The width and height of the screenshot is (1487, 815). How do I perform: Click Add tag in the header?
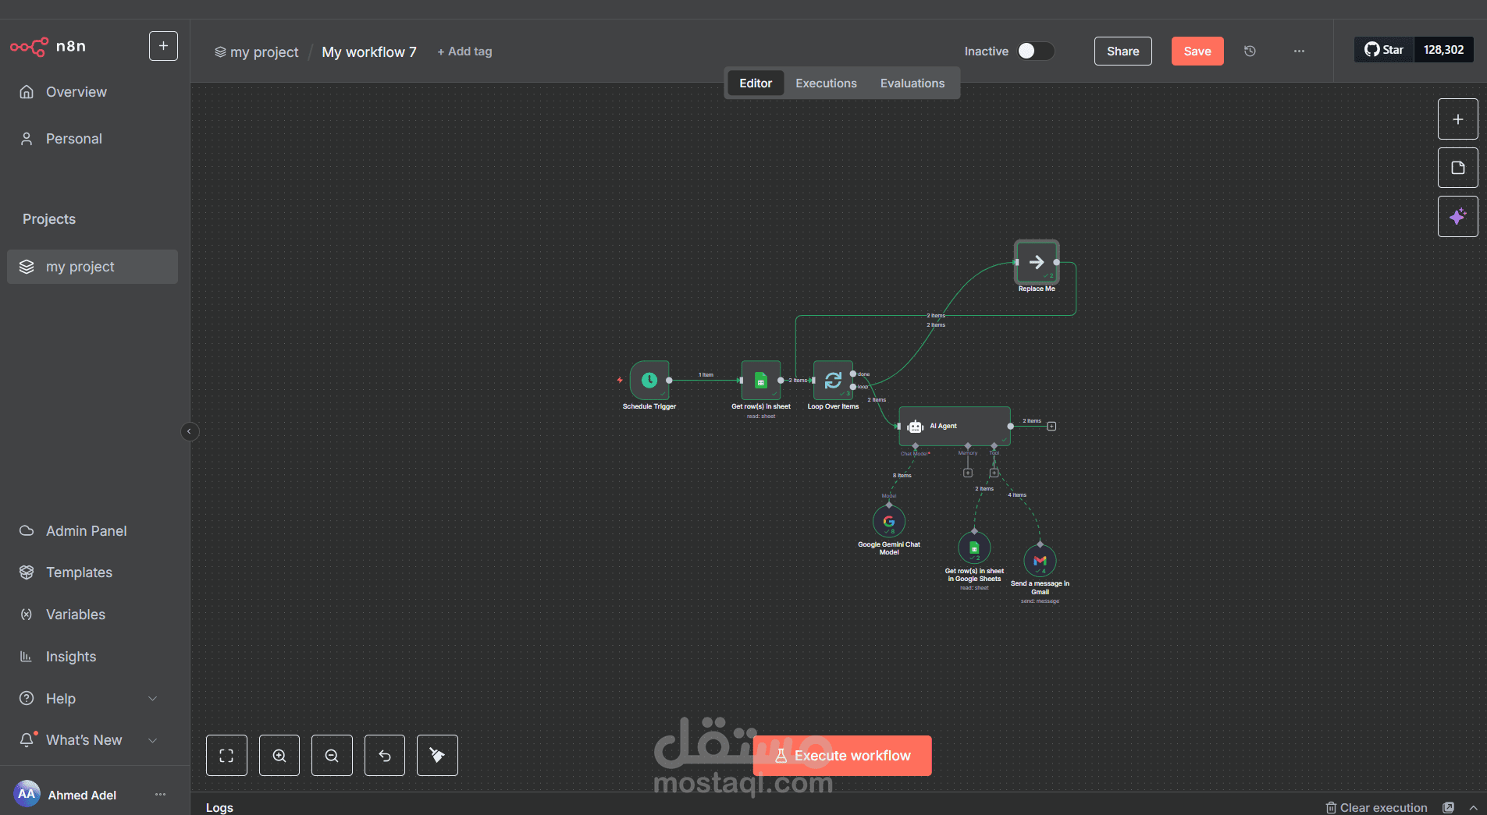464,51
